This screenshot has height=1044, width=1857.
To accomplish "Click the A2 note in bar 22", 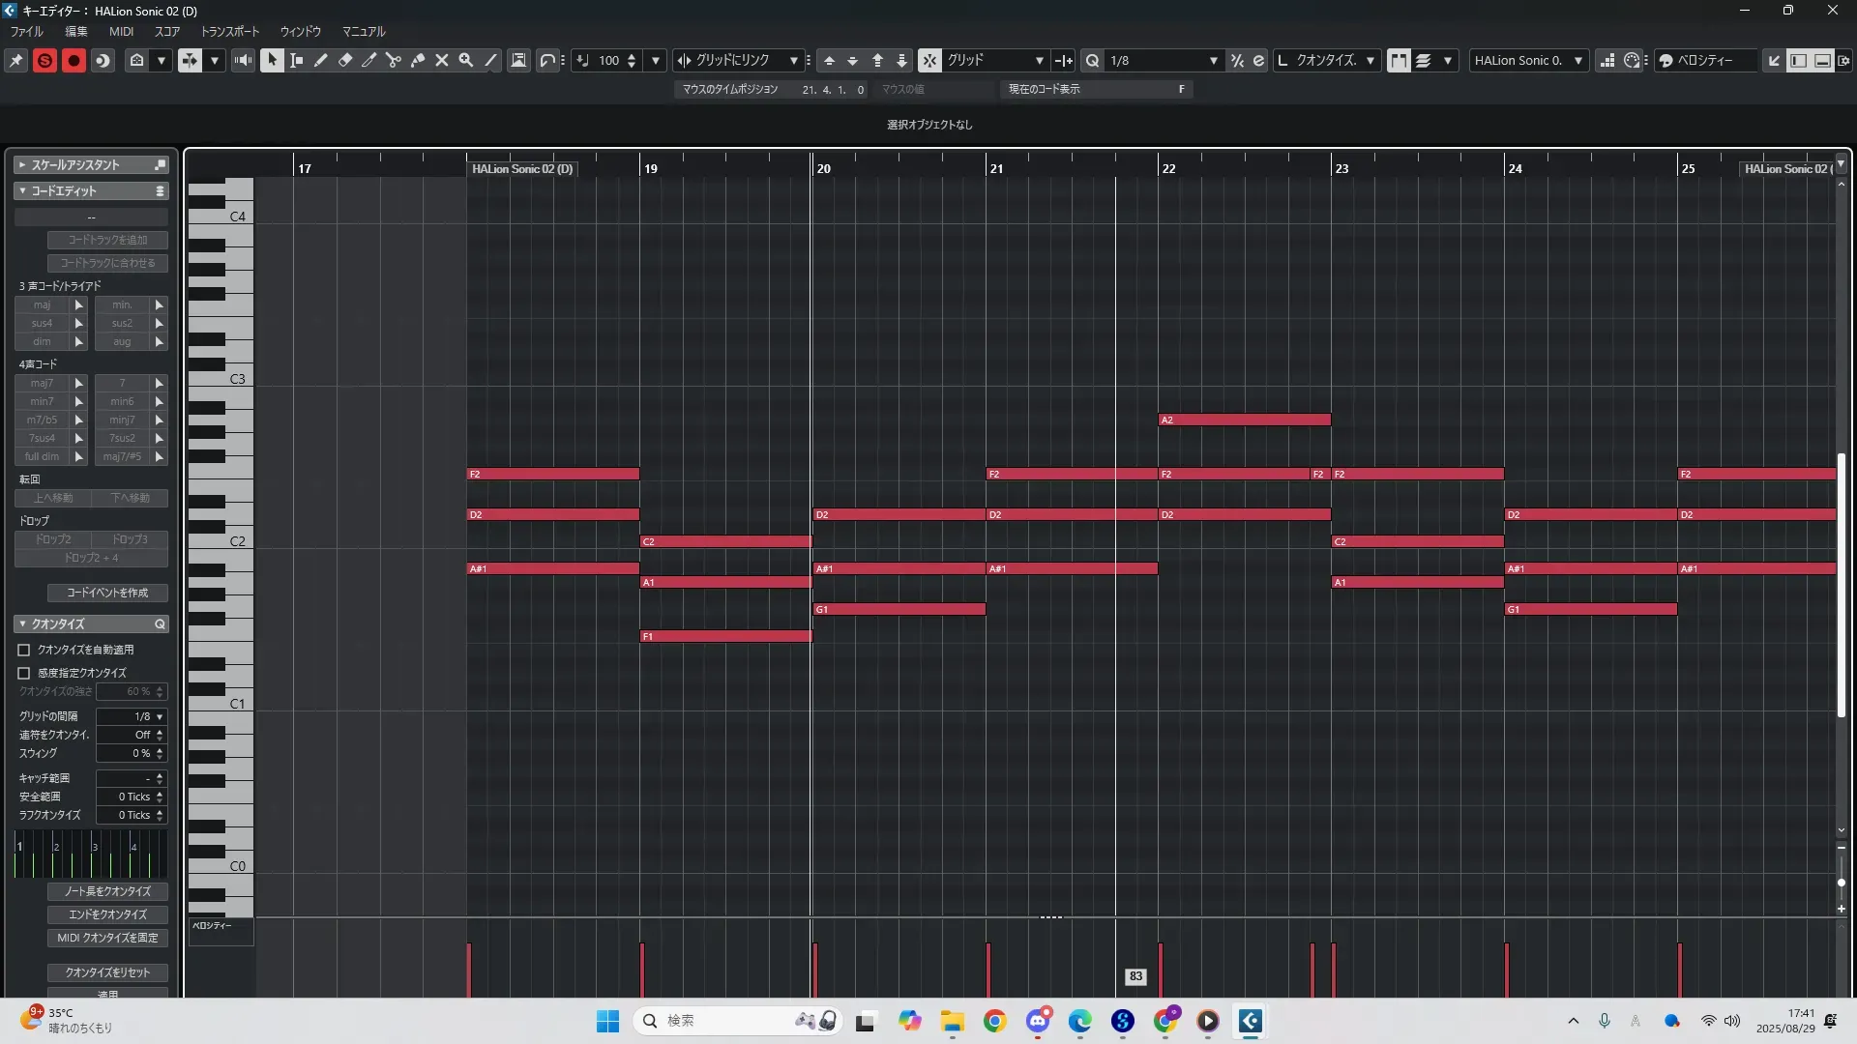I will click(x=1244, y=420).
